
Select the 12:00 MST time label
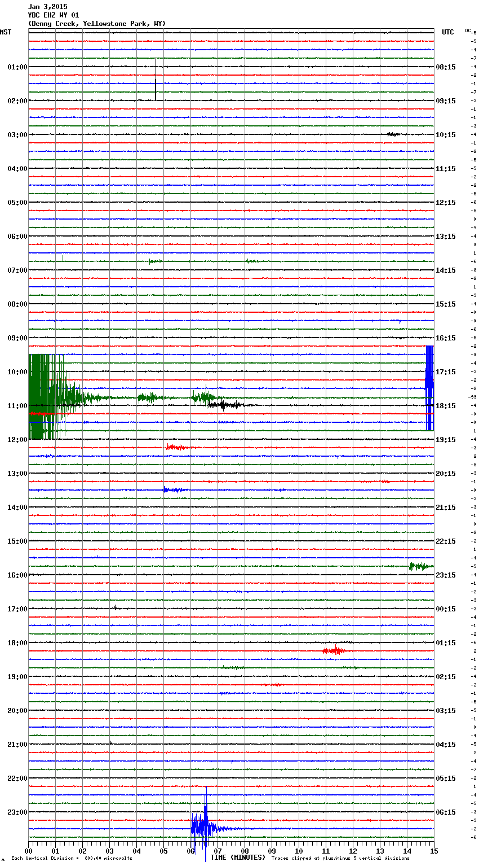pyautogui.click(x=17, y=440)
